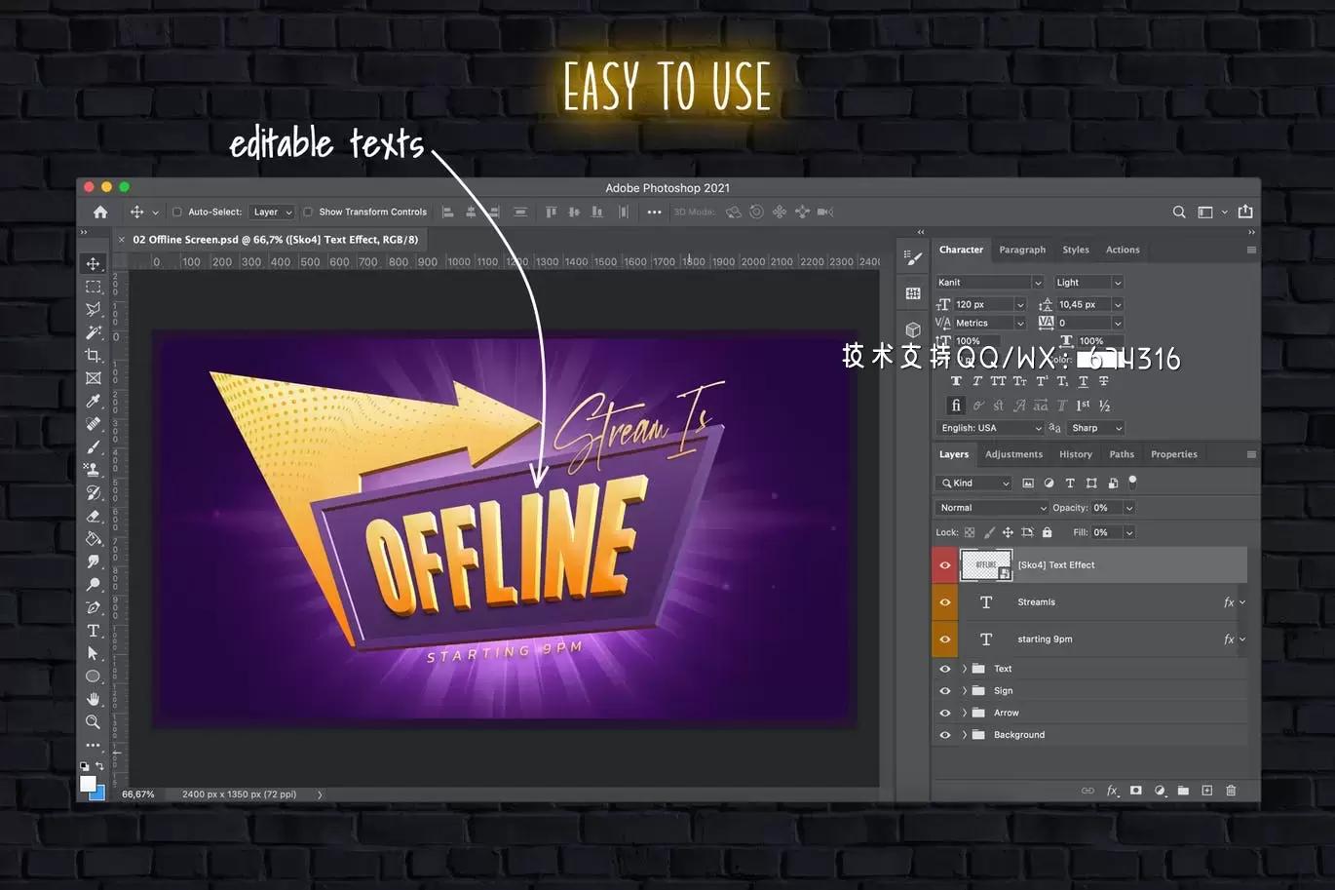This screenshot has width=1335, height=890.
Task: Switch to the Properties tab
Action: click(1174, 454)
